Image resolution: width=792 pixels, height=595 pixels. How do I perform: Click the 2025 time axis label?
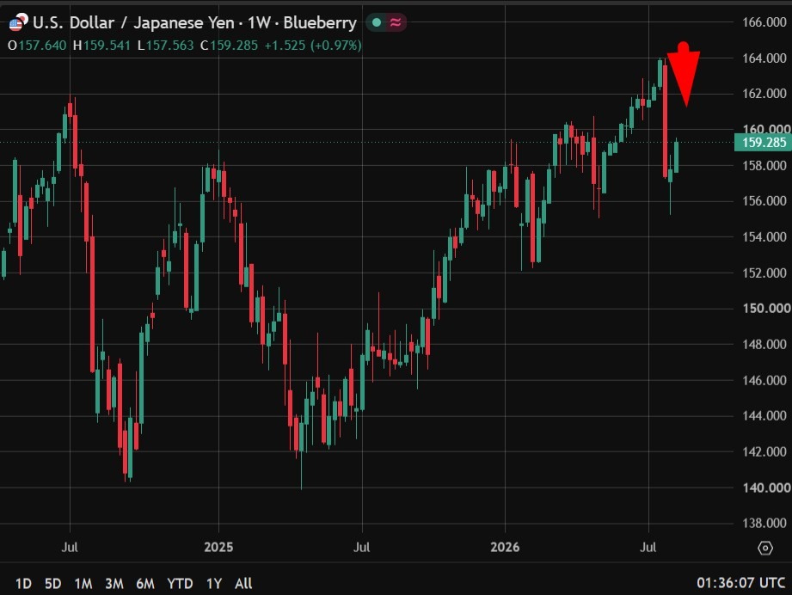(x=218, y=547)
